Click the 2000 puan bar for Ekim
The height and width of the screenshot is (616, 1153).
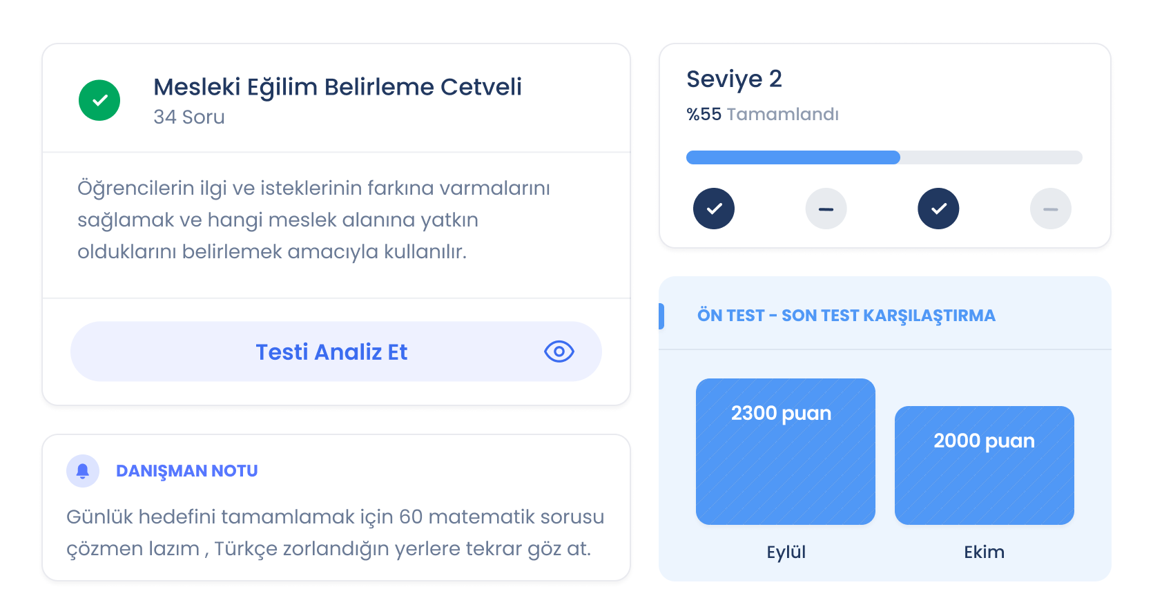click(x=984, y=465)
